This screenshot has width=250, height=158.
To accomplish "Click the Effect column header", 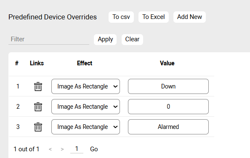I will (x=85, y=63).
